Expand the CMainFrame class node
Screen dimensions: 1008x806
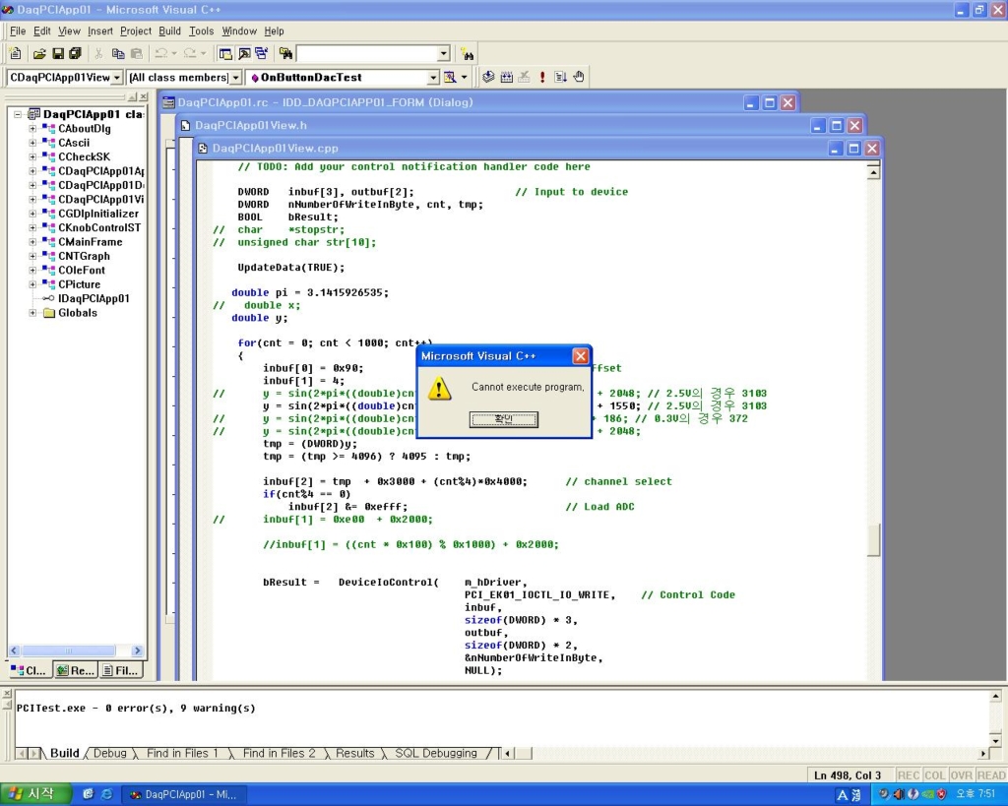point(32,242)
